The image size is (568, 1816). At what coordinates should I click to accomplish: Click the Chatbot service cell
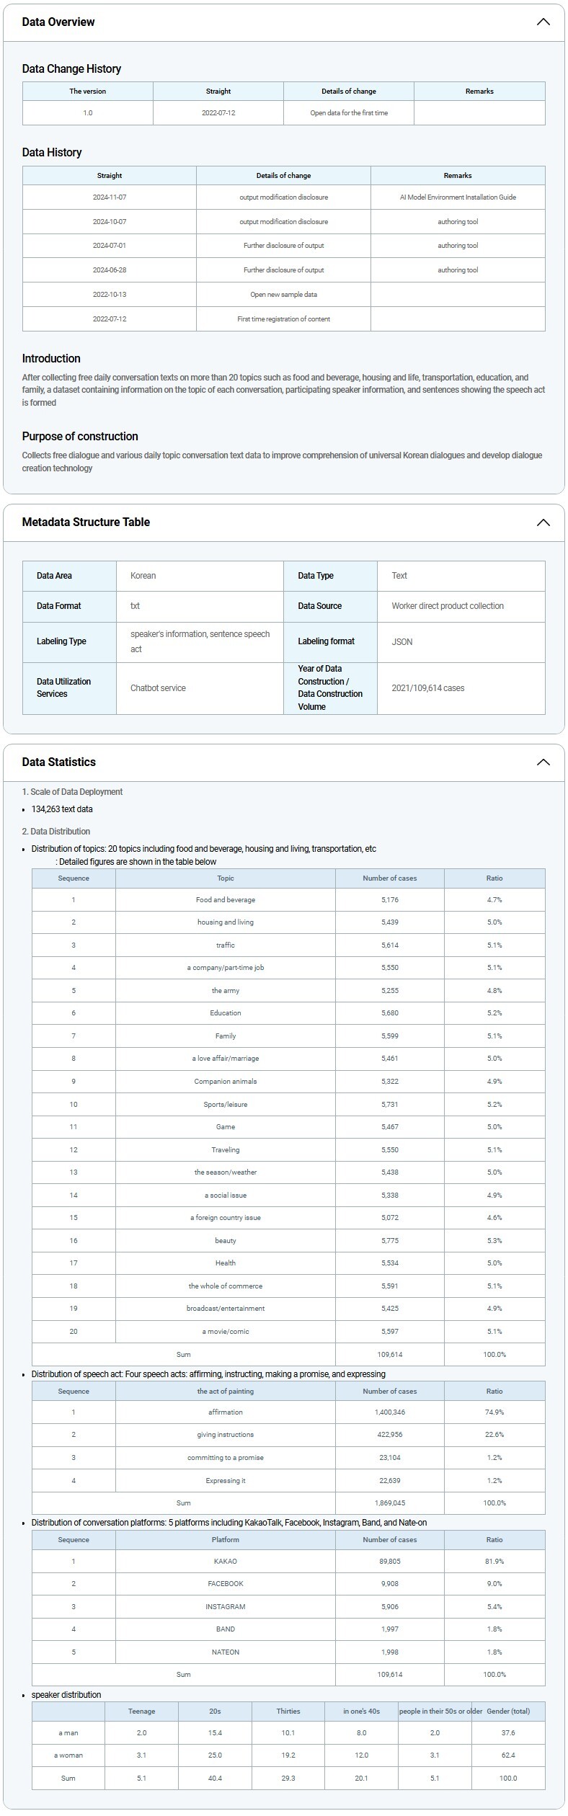[x=158, y=688]
